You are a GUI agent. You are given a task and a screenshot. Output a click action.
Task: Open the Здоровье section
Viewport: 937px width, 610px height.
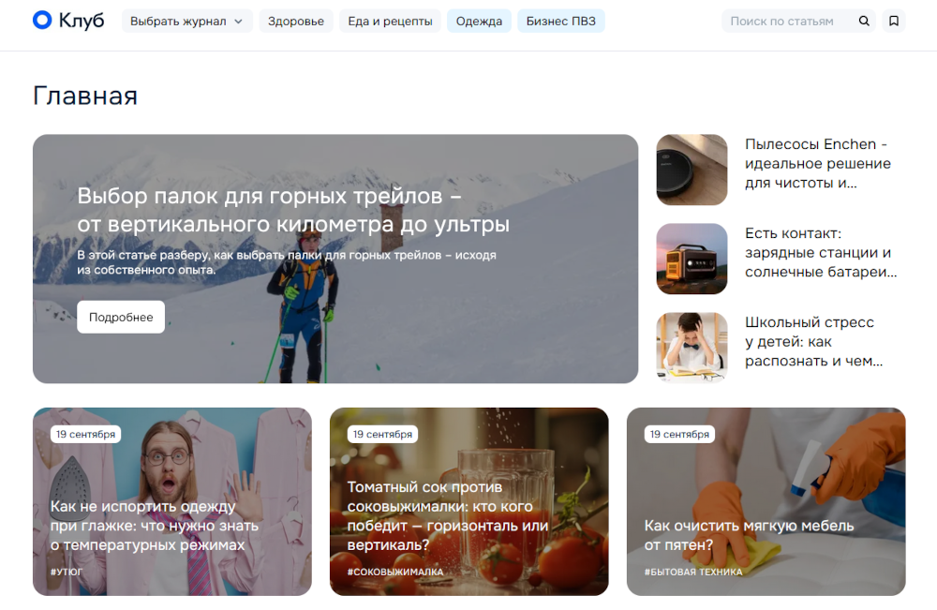296,21
